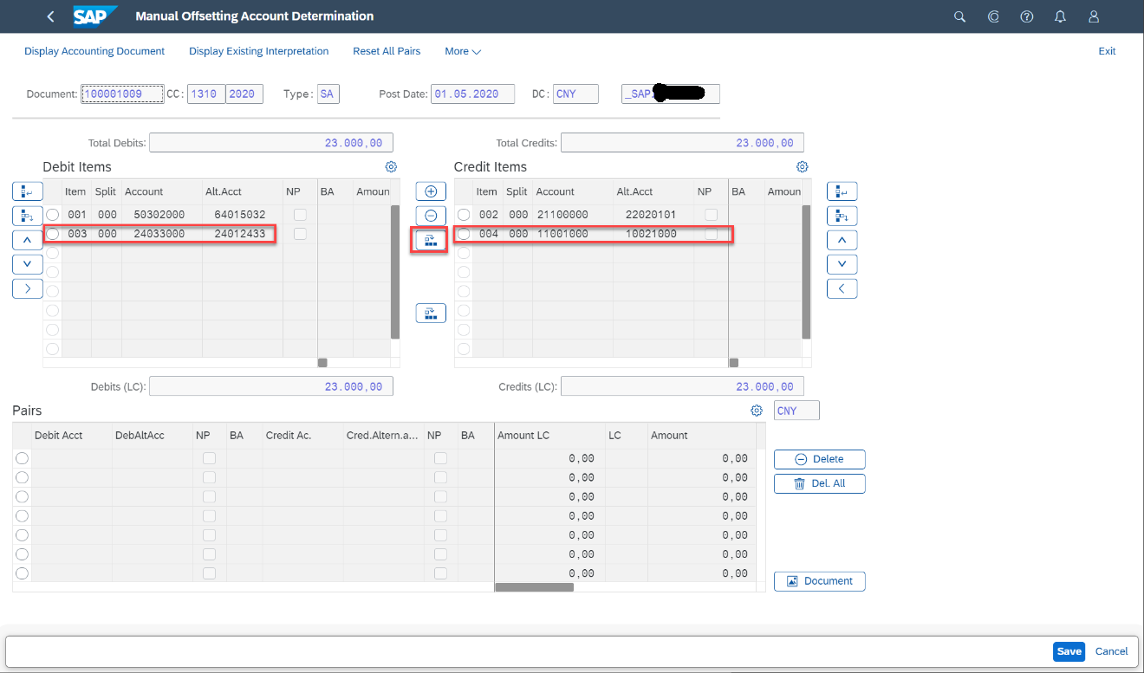Screen dimensions: 1144x673
Task: Click upper pair-assign icon between tables
Action: coord(431,240)
